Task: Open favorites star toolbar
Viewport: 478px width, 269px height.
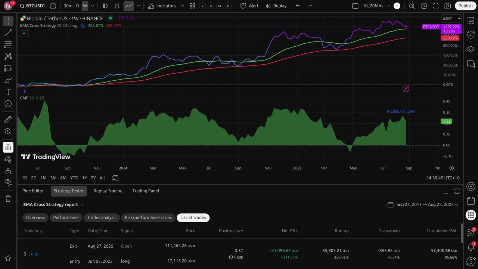Action: (8, 258)
